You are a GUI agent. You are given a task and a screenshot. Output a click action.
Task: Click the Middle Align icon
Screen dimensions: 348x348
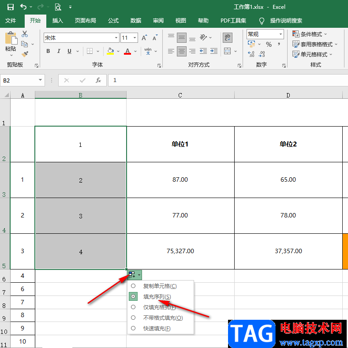(x=182, y=38)
